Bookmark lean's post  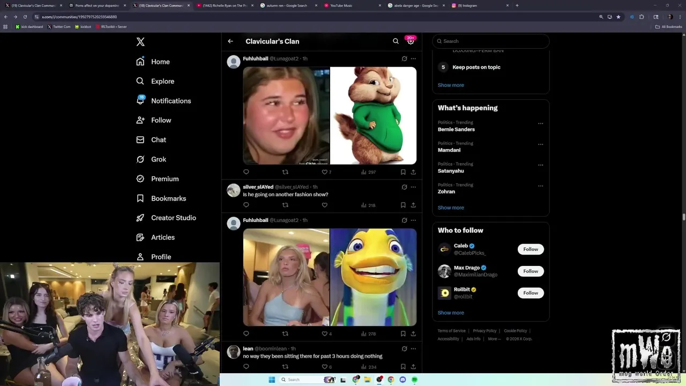(403, 367)
